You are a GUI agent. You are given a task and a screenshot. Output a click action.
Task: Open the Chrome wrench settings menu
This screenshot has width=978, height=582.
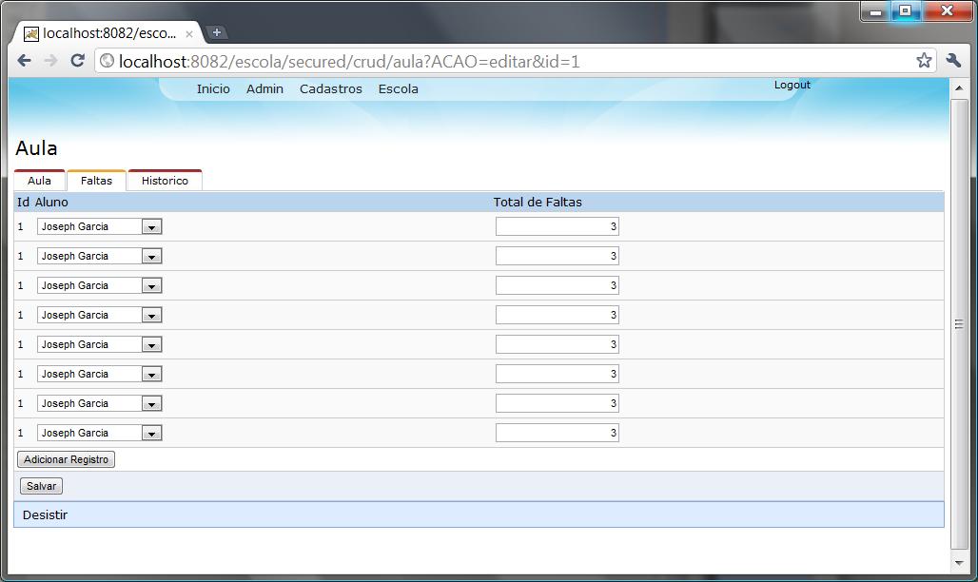953,61
